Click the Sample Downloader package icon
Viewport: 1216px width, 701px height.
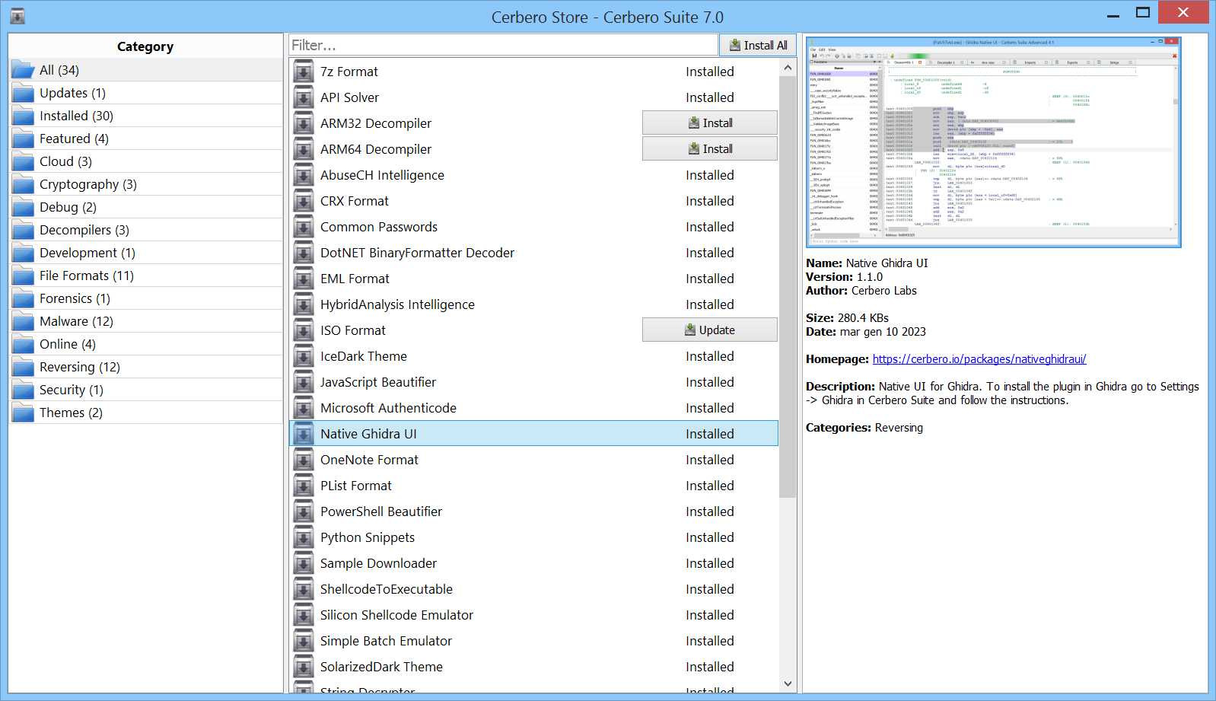pos(304,563)
